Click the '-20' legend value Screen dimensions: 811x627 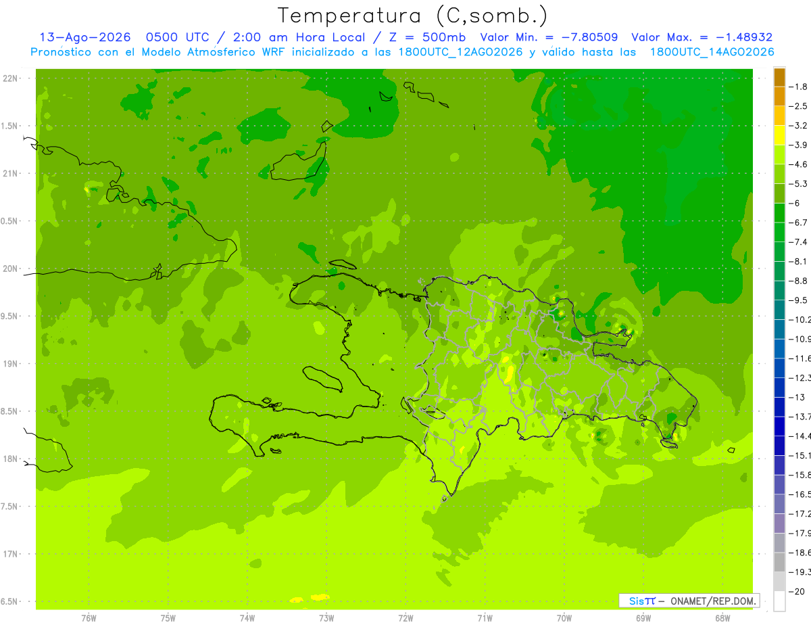click(x=798, y=591)
